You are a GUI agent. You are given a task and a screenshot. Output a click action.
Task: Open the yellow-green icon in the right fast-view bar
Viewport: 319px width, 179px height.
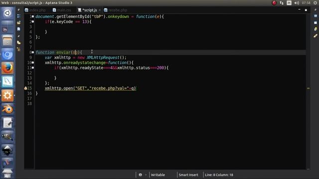(x=316, y=29)
